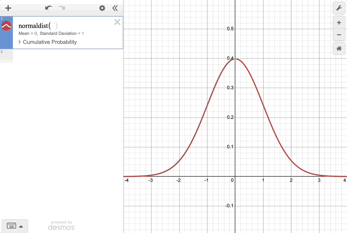Open Graph Settings wrench
This screenshot has height=233, width=347.
339,8
